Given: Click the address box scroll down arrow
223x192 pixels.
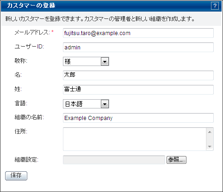Looking at the screenshot, I should pyautogui.click(x=210, y=146).
